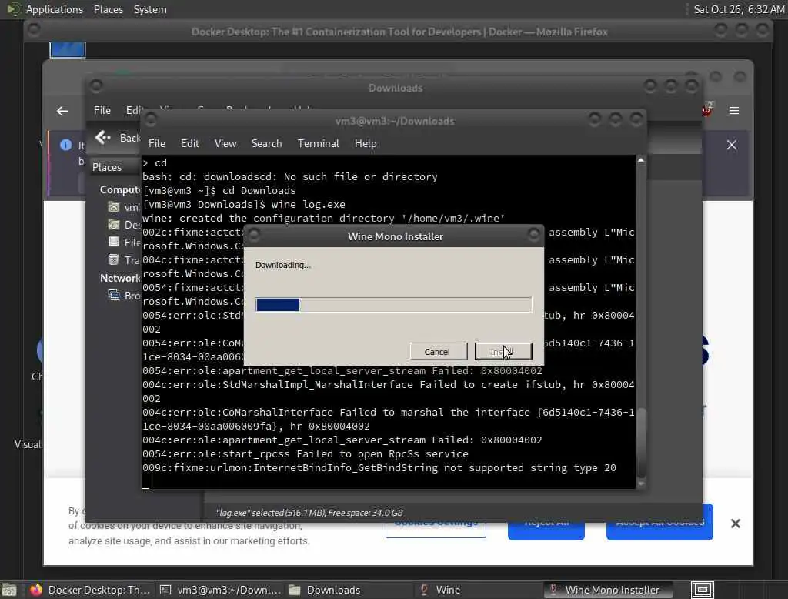Click the Downloads window title bar menu icon
Screen dimensions: 788x599
click(96, 86)
